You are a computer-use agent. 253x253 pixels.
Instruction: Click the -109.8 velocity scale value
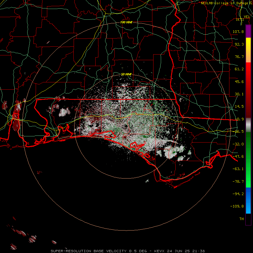tap(237, 206)
